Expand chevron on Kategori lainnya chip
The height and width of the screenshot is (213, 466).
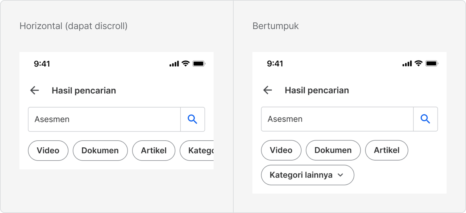pyautogui.click(x=340, y=175)
